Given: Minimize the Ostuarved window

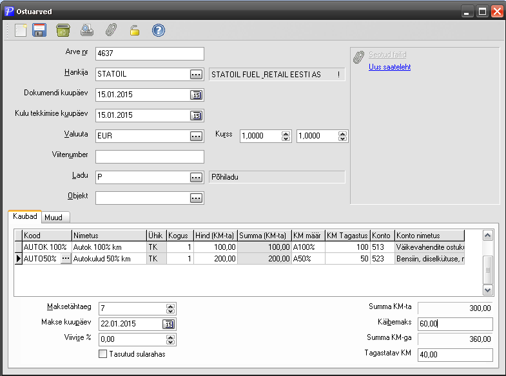Looking at the screenshot, I should click(x=467, y=12).
